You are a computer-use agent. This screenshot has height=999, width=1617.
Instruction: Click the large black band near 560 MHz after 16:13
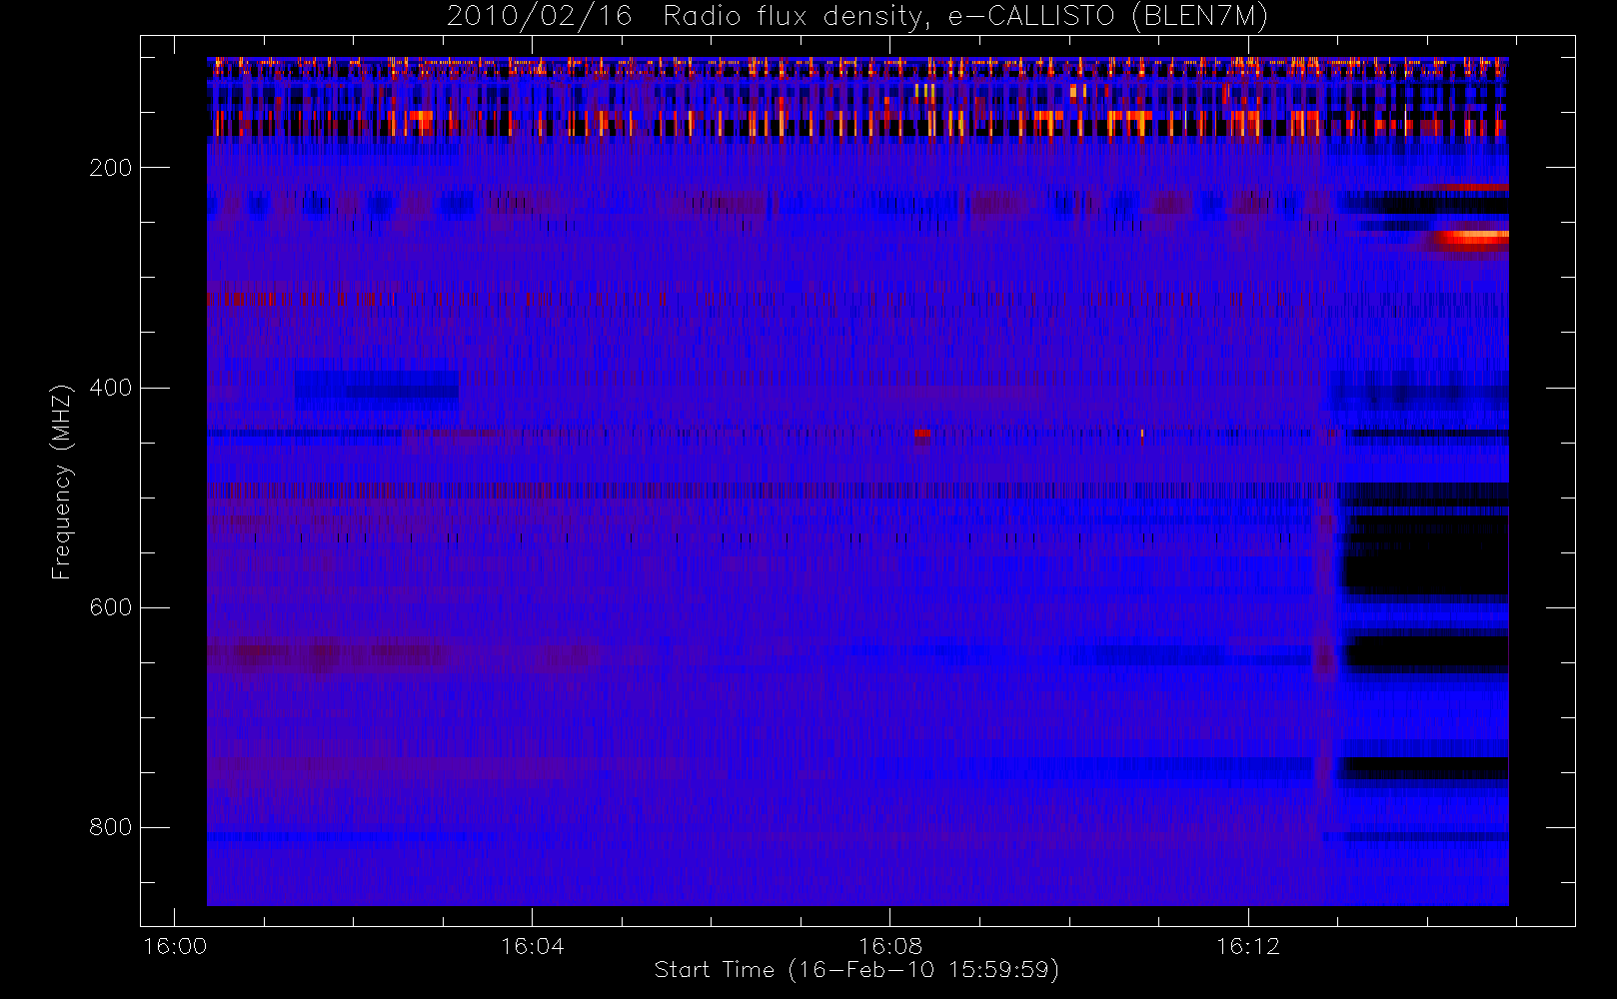(x=1426, y=555)
